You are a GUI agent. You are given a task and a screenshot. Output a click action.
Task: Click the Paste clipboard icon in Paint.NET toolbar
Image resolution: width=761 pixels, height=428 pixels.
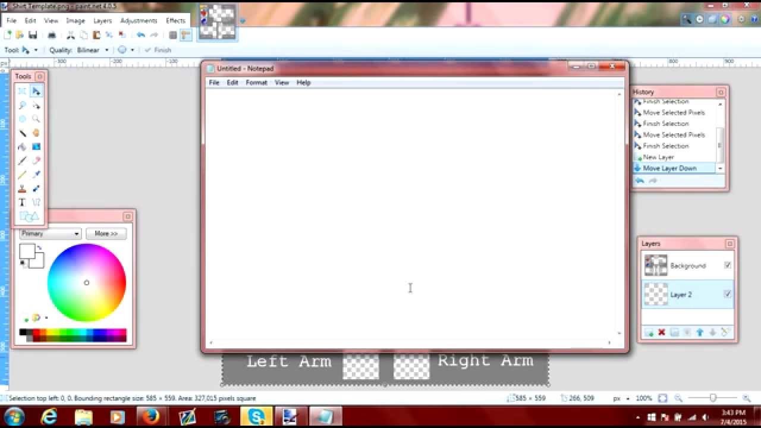click(96, 35)
